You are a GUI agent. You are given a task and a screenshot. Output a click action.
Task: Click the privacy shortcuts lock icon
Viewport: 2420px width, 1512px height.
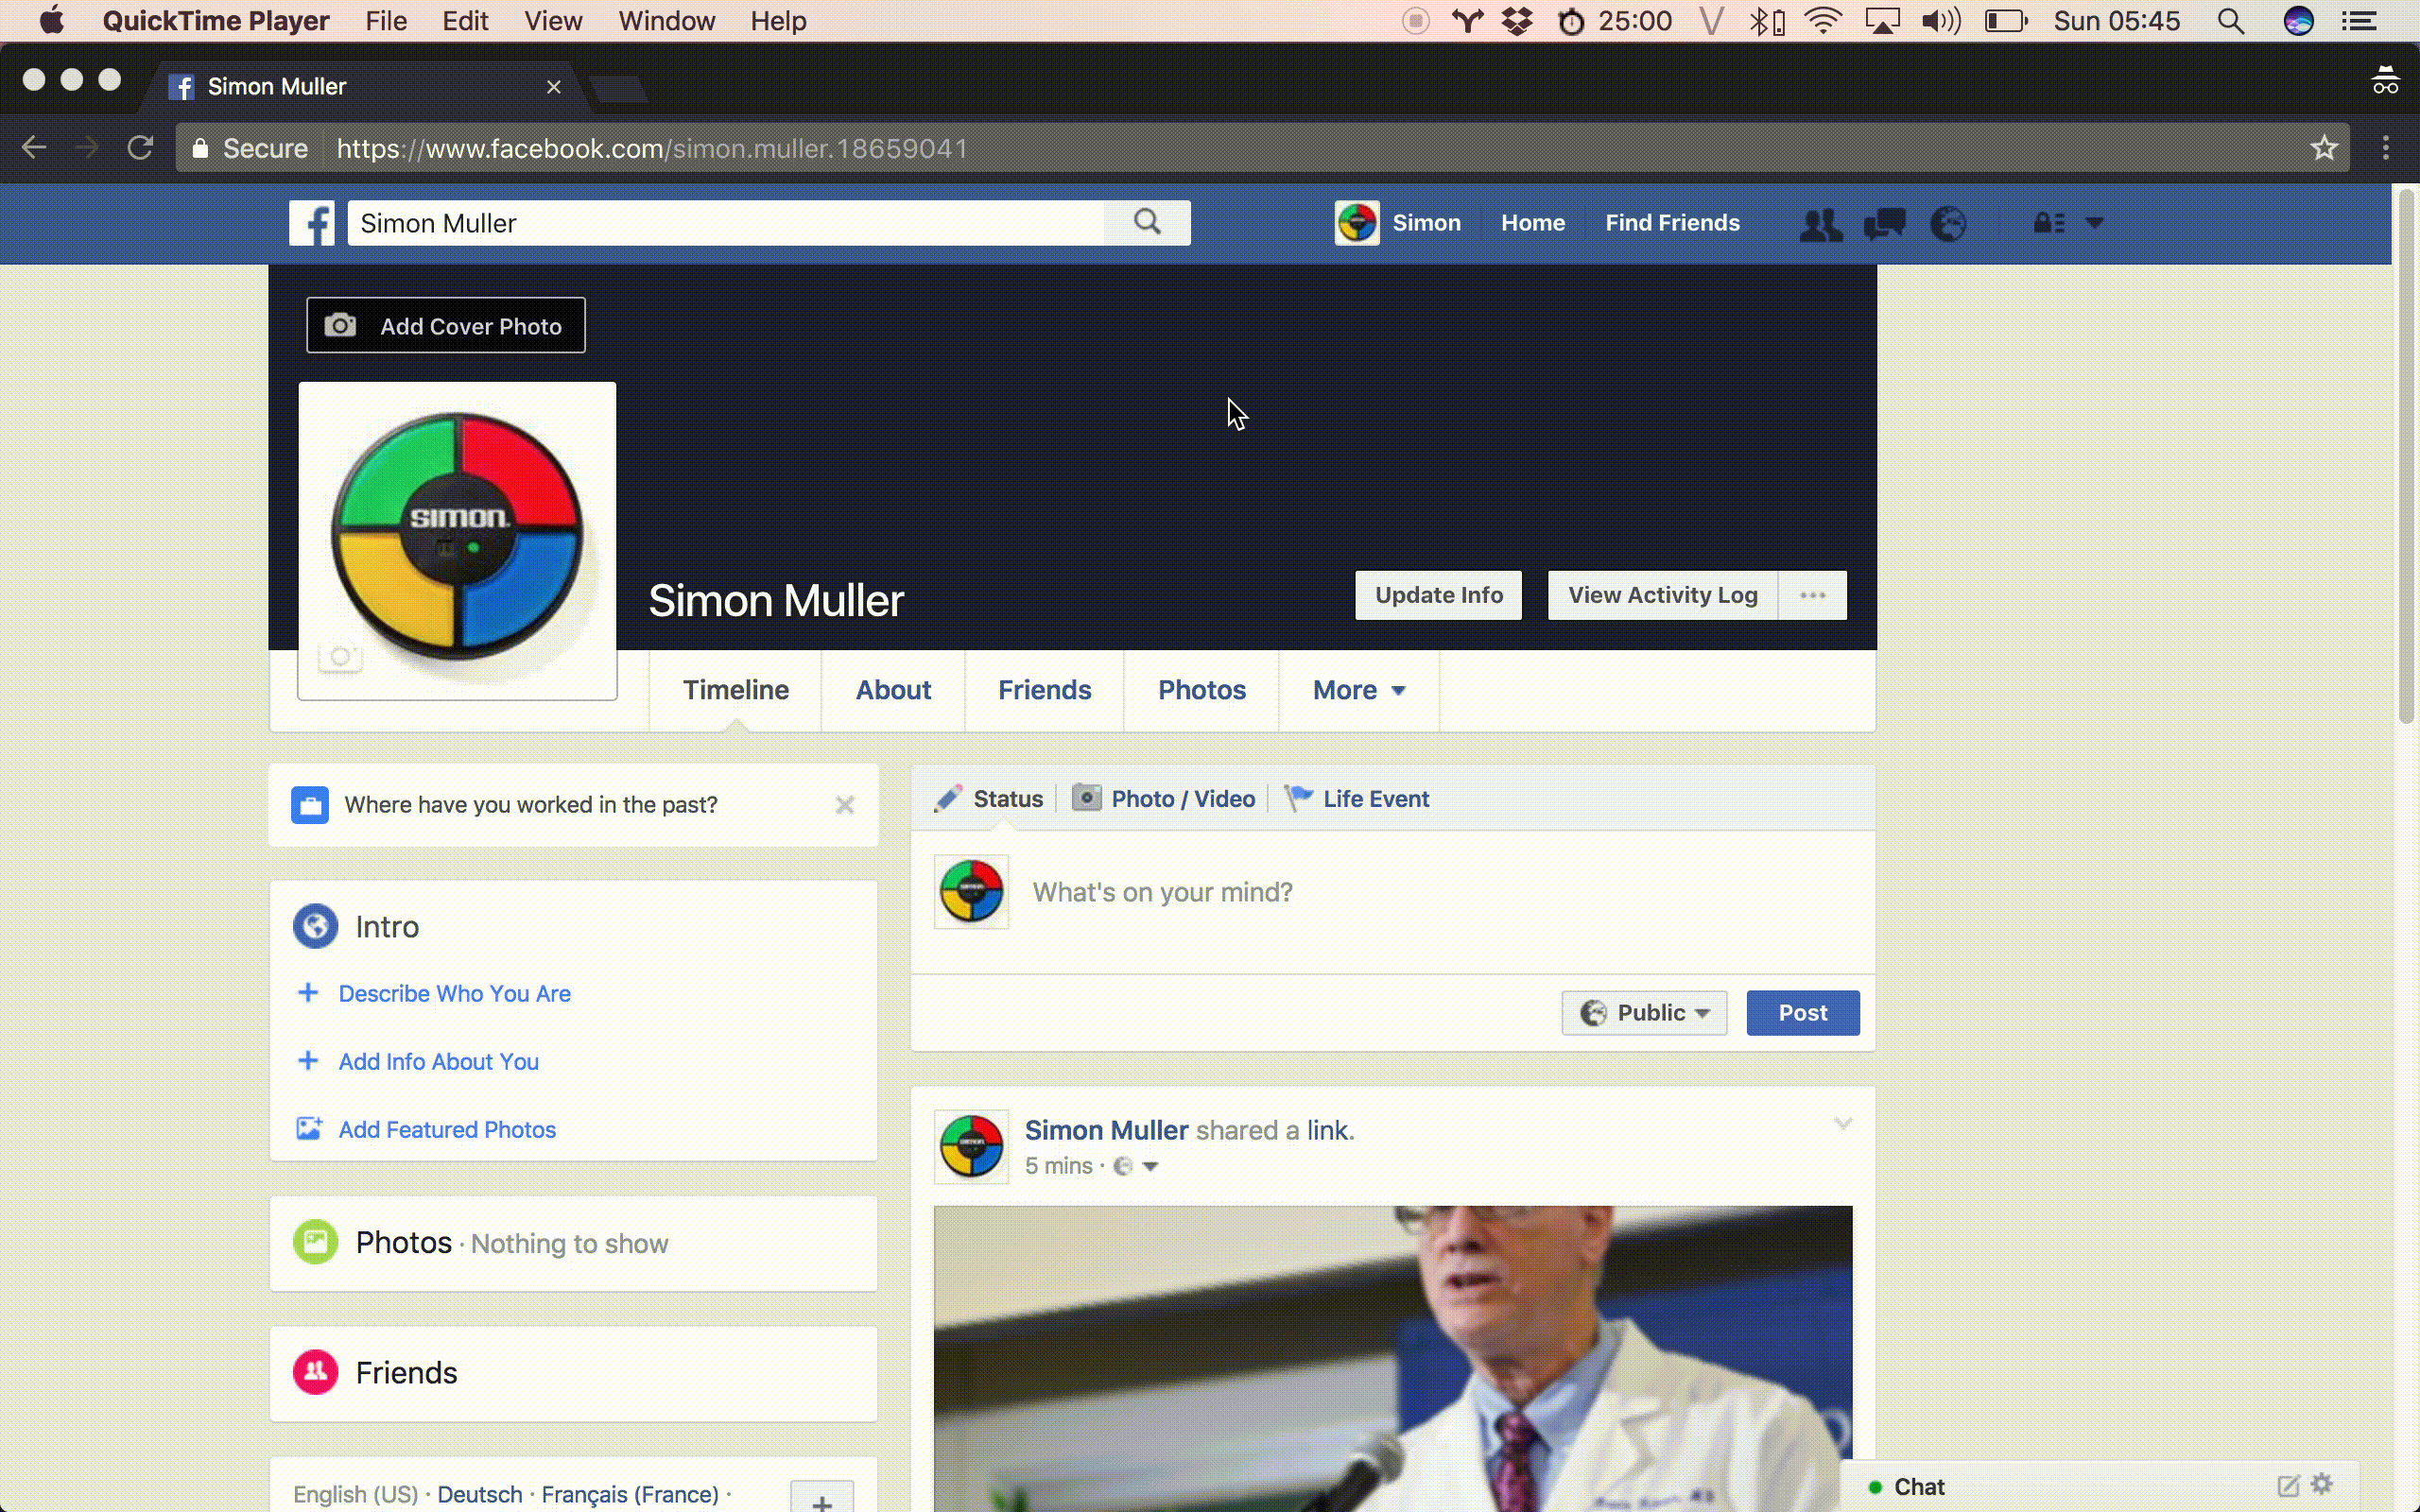[2048, 223]
